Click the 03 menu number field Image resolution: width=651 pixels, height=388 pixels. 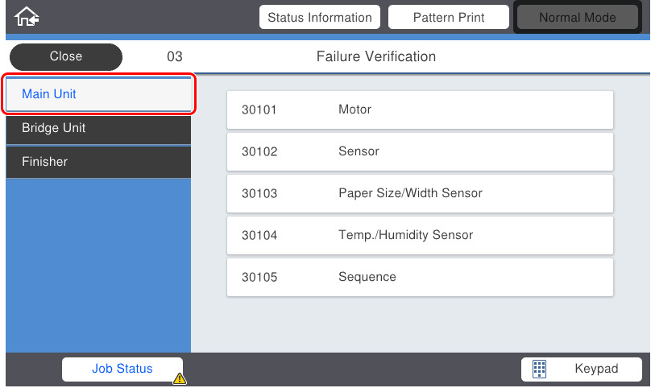pos(174,57)
